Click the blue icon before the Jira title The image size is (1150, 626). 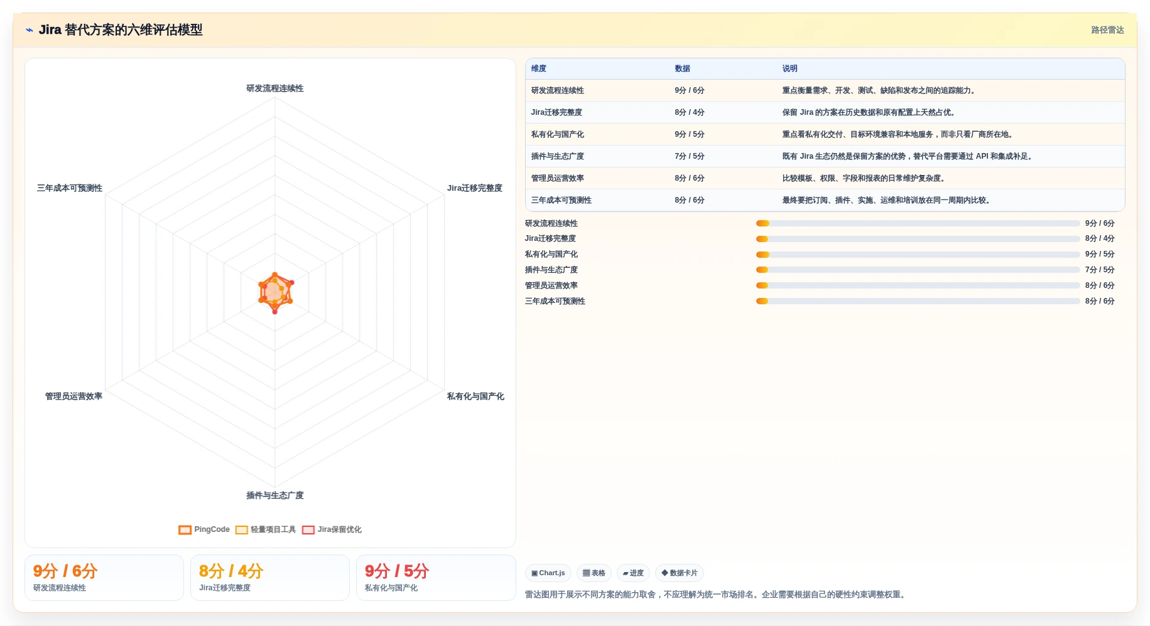tap(30, 30)
